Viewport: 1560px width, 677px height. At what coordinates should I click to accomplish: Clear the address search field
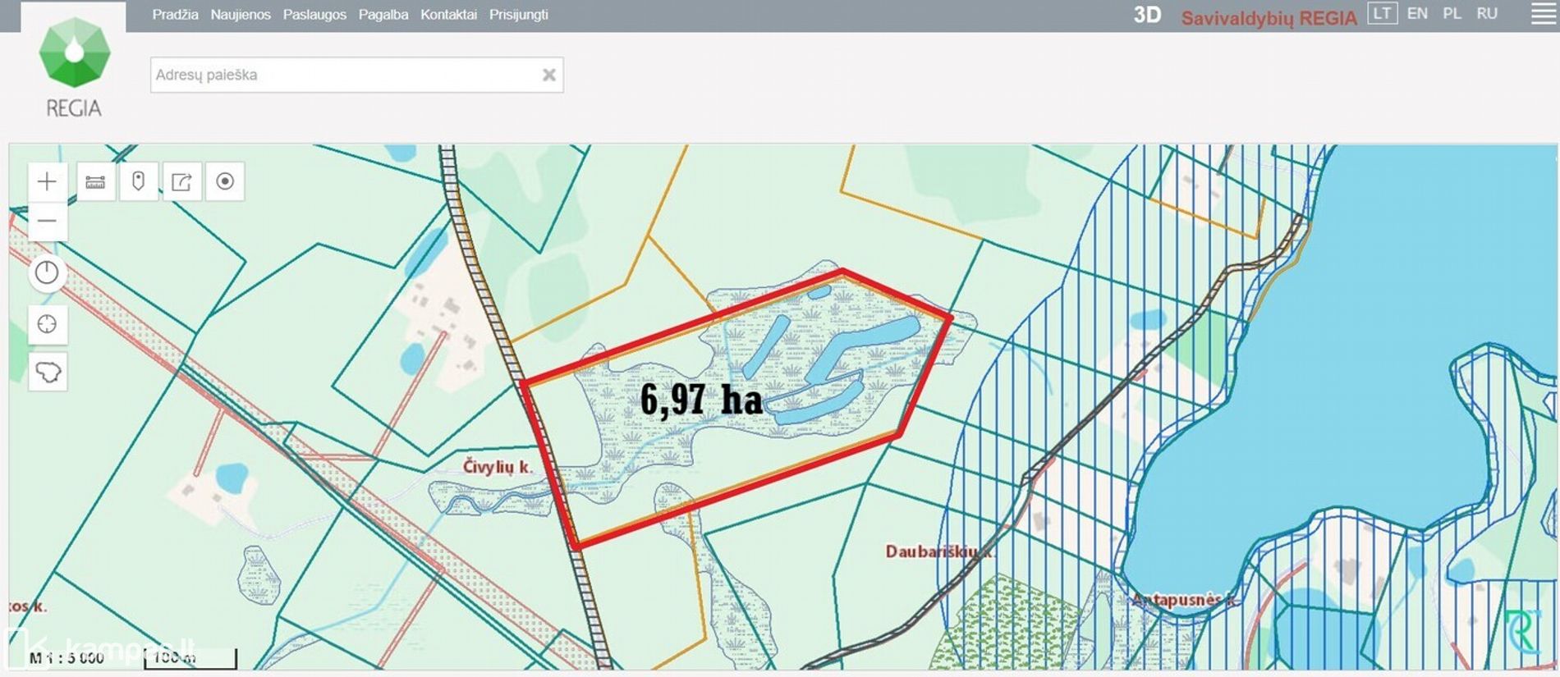coord(549,75)
